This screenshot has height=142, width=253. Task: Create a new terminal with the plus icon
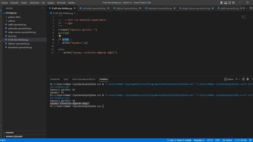[x=236, y=79]
